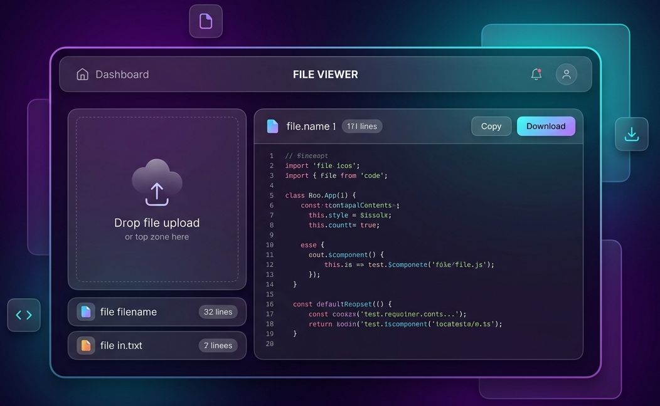
Task: Click the esse { code line
Action: [312, 245]
